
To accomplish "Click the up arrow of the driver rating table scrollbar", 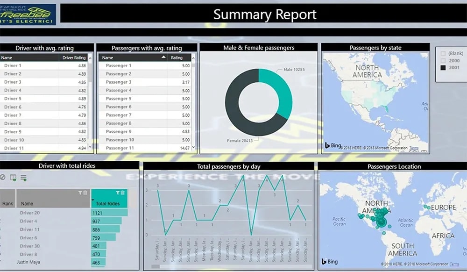I will pos(90,58).
